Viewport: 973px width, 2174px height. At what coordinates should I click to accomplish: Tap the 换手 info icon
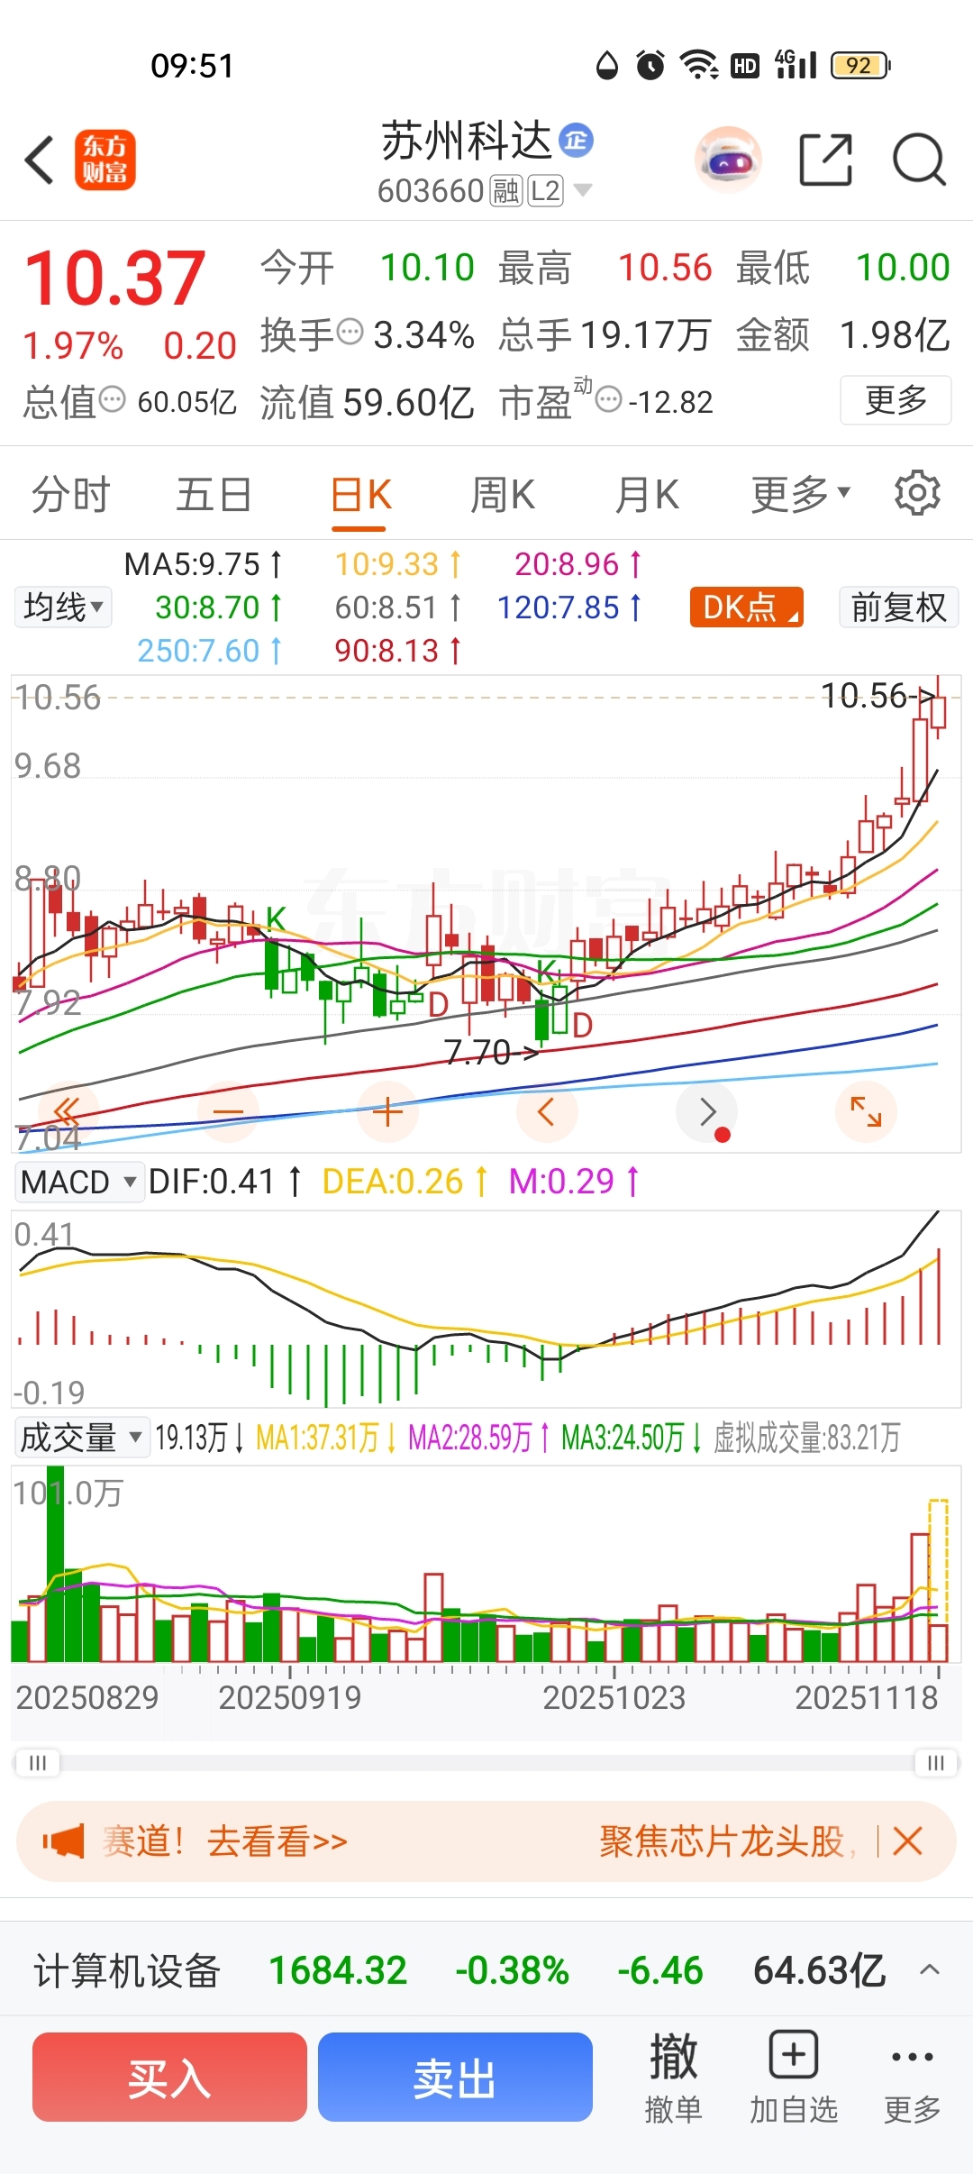click(350, 333)
